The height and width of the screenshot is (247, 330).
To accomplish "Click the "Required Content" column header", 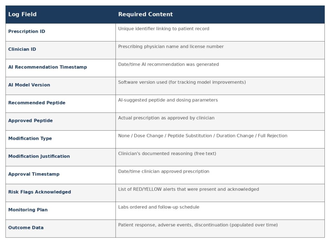I will 145,14.
